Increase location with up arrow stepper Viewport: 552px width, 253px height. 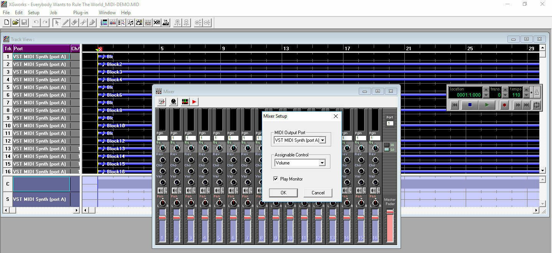486,90
